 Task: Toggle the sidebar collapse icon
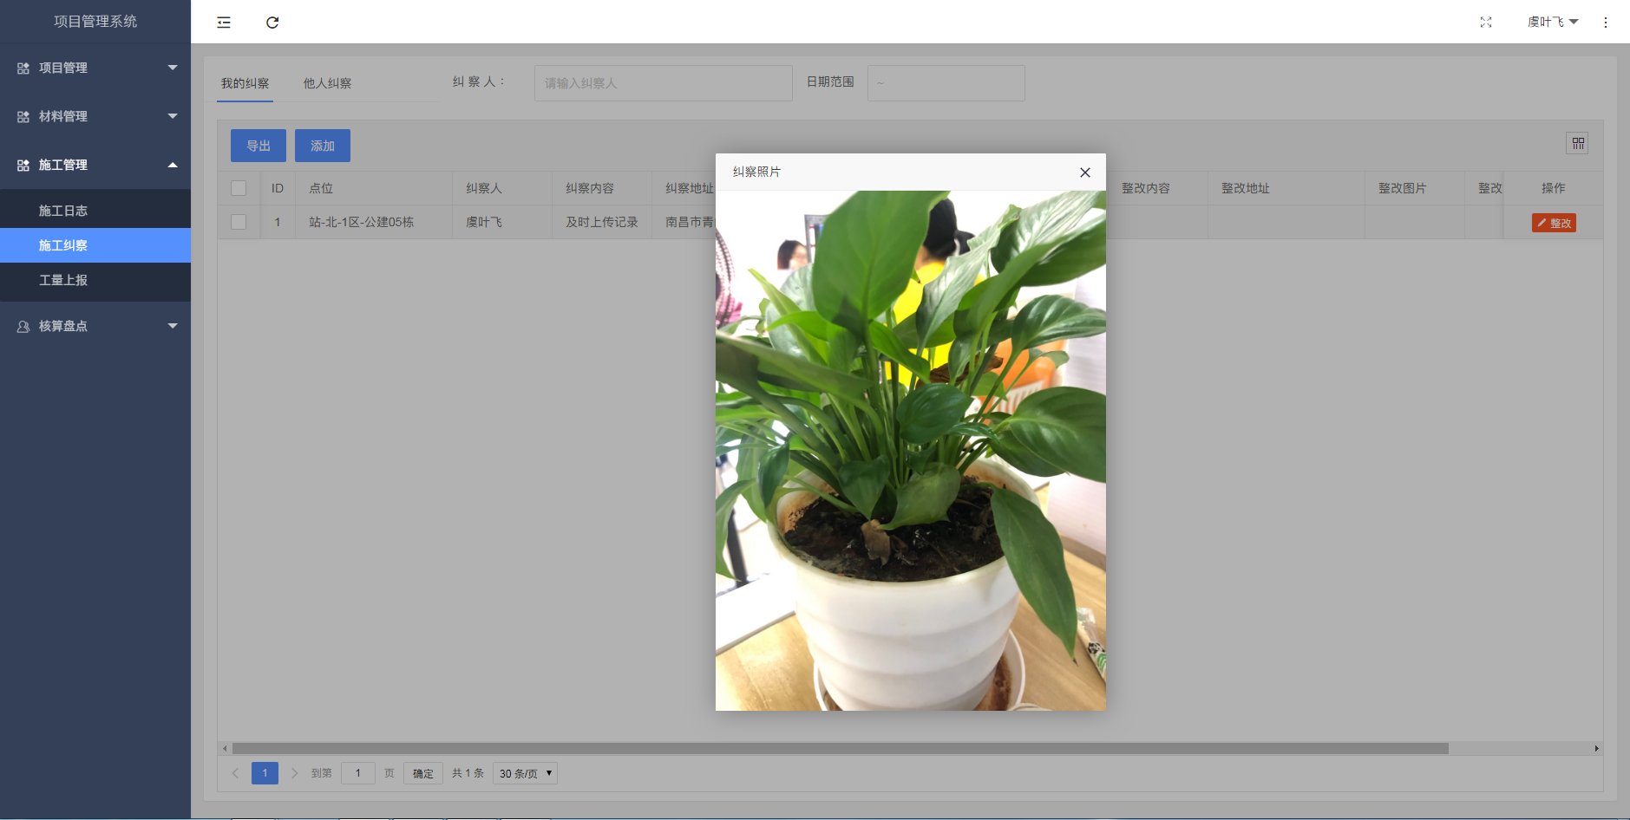[x=224, y=23]
